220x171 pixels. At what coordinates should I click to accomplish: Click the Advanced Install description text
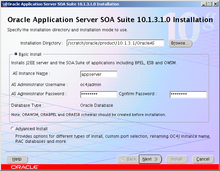[x=113, y=139]
